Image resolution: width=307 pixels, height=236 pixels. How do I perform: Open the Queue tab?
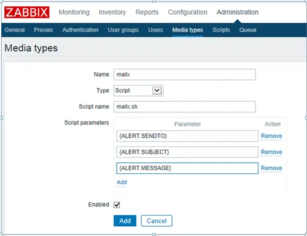tap(247, 30)
